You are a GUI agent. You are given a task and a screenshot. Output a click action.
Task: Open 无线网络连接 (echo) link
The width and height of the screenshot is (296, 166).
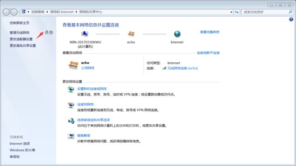[x=183, y=68]
